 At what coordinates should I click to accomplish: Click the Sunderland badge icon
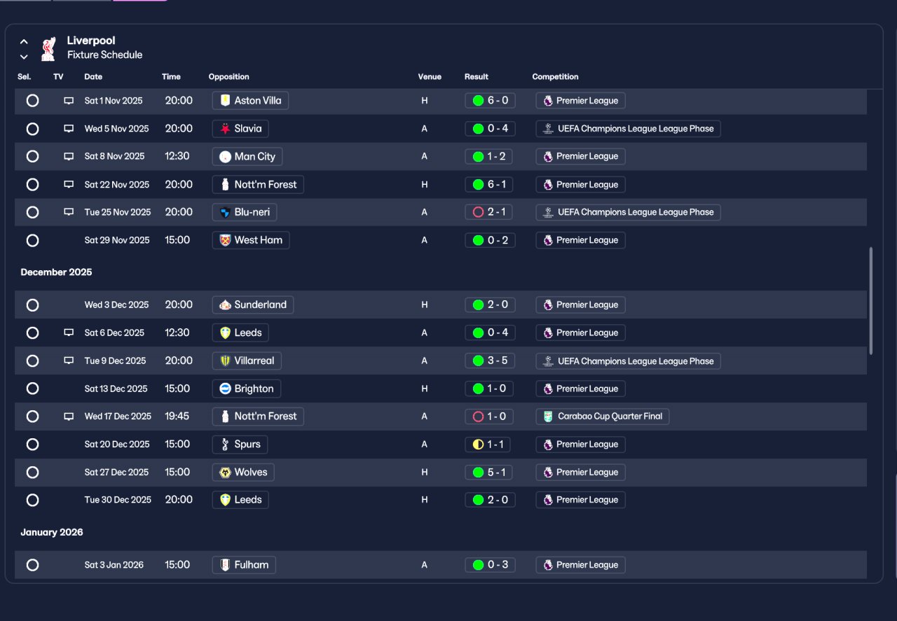point(225,305)
